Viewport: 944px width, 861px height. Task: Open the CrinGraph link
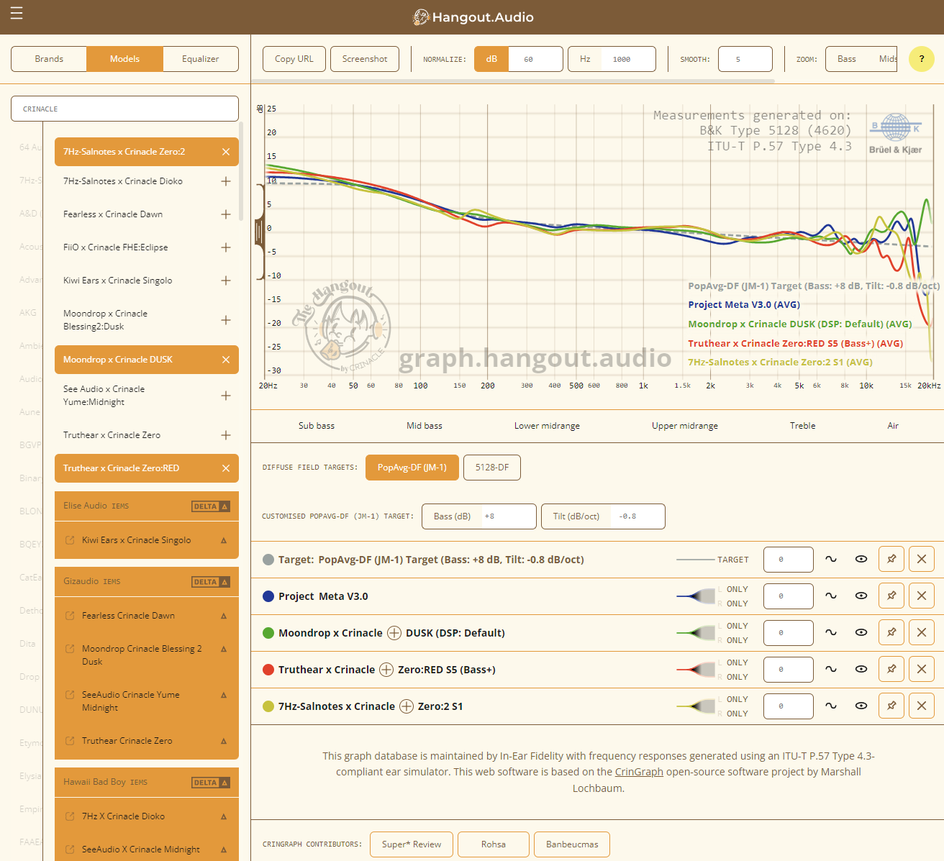point(639,772)
